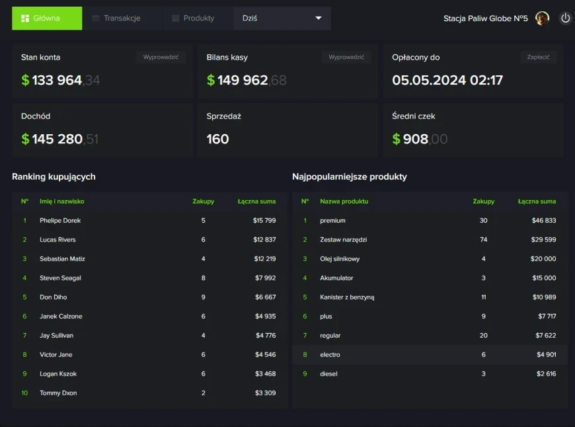This screenshot has width=575, height=427.
Task: Open the Dziś date range selector
Action: click(282, 19)
